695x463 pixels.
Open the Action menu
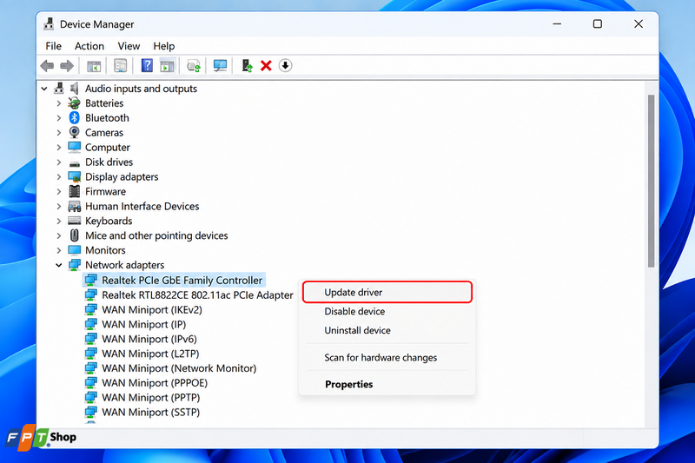point(89,46)
